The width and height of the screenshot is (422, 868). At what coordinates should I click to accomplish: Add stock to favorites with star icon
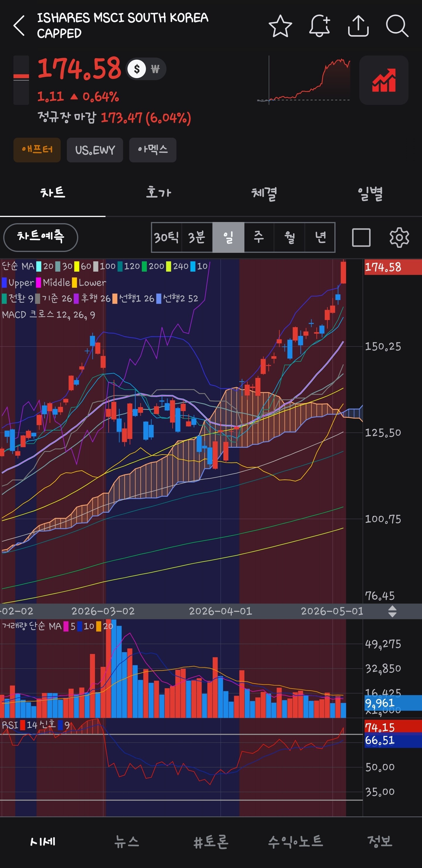pos(280,26)
